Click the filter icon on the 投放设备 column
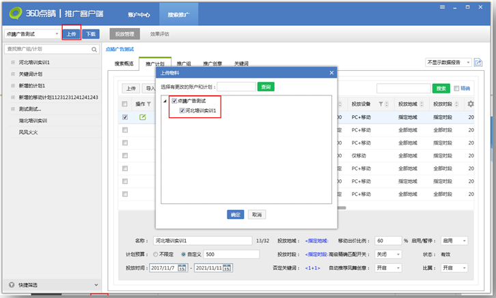The image size is (496, 298). tap(381, 104)
